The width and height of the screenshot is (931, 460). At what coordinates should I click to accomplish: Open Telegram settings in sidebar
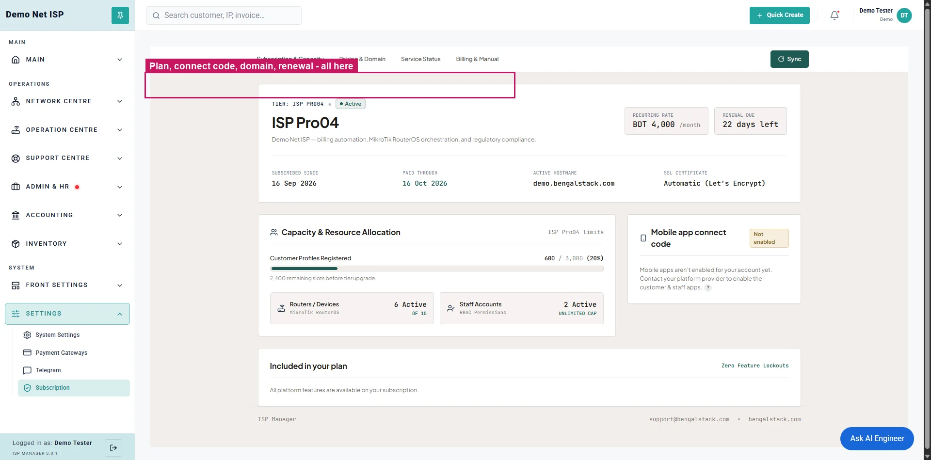point(74,370)
